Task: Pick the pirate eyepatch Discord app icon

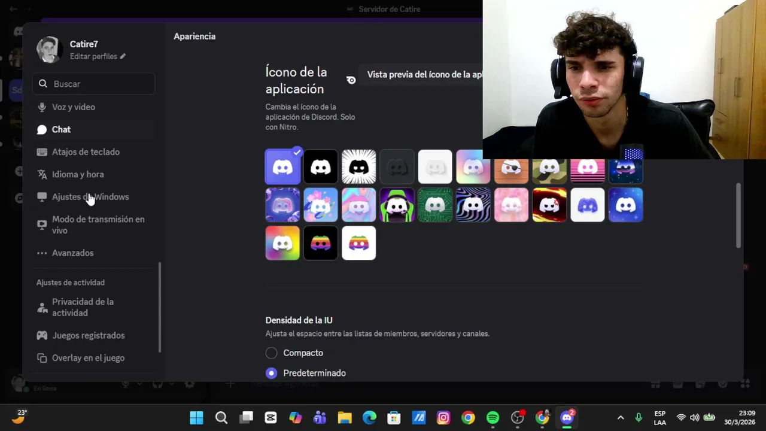Action: tap(511, 171)
